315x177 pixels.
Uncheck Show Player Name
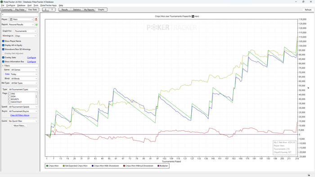[x=3, y=41]
